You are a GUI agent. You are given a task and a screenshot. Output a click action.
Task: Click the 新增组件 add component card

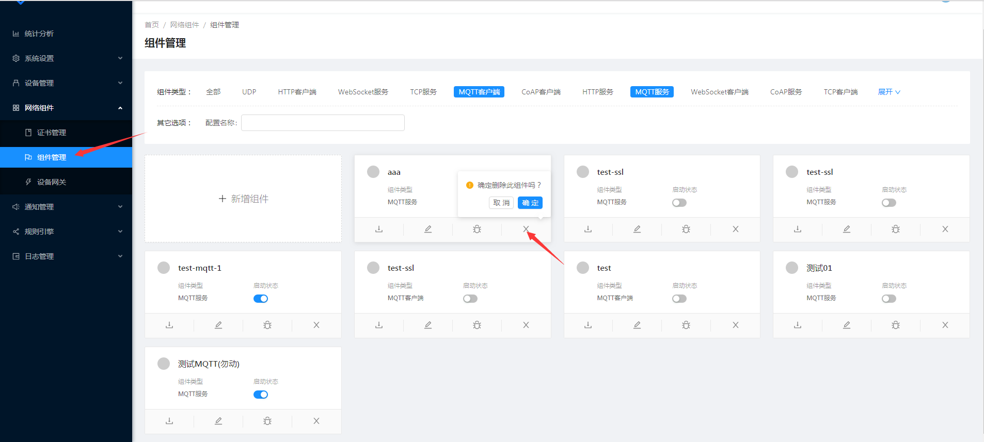click(x=243, y=199)
